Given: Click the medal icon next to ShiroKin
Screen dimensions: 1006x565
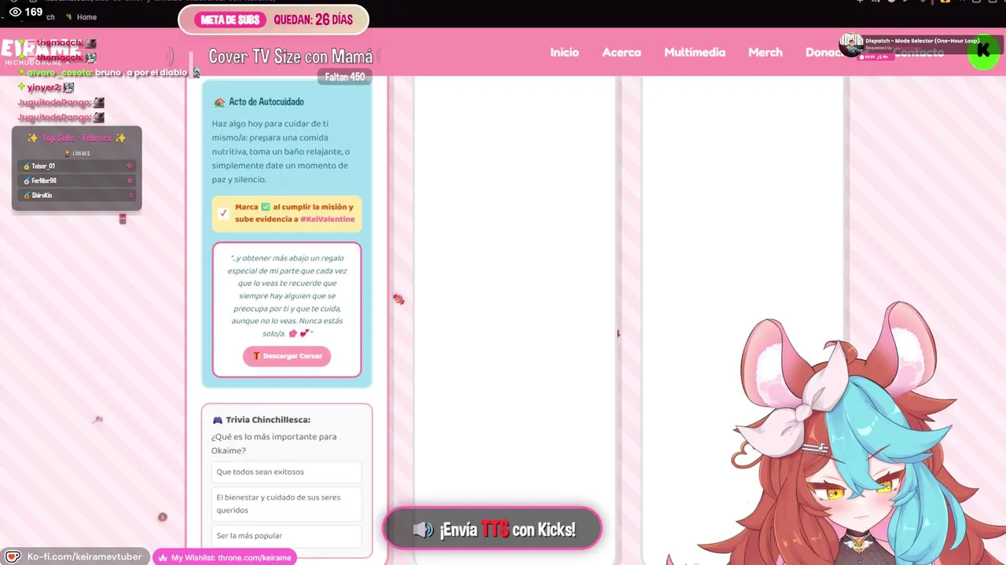Looking at the screenshot, I should pos(27,195).
